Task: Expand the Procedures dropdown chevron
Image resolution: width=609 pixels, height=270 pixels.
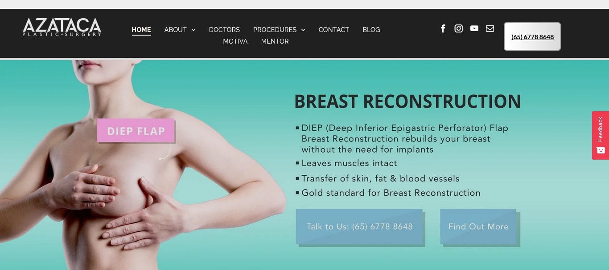Action: point(303,30)
